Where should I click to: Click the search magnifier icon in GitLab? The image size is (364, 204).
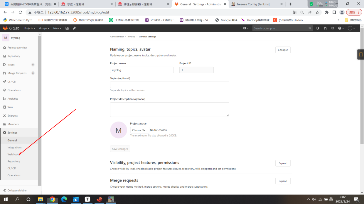310,28
